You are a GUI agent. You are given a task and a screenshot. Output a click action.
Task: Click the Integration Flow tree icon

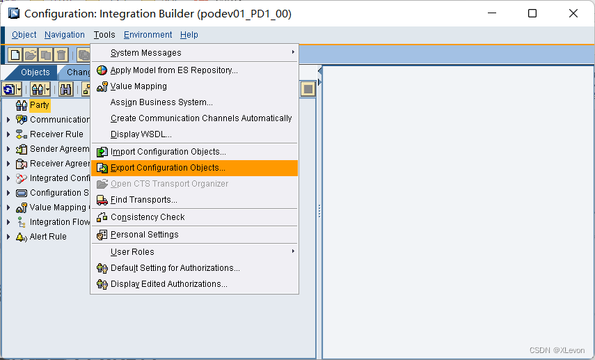(x=22, y=222)
